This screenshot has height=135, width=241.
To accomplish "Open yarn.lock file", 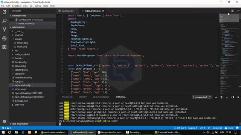I will [x=19, y=105].
